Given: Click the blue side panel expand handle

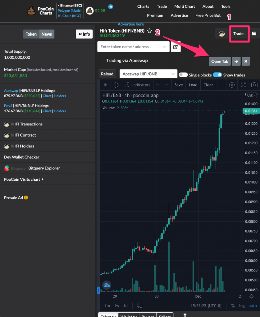Looking at the screenshot, I should [99, 290].
